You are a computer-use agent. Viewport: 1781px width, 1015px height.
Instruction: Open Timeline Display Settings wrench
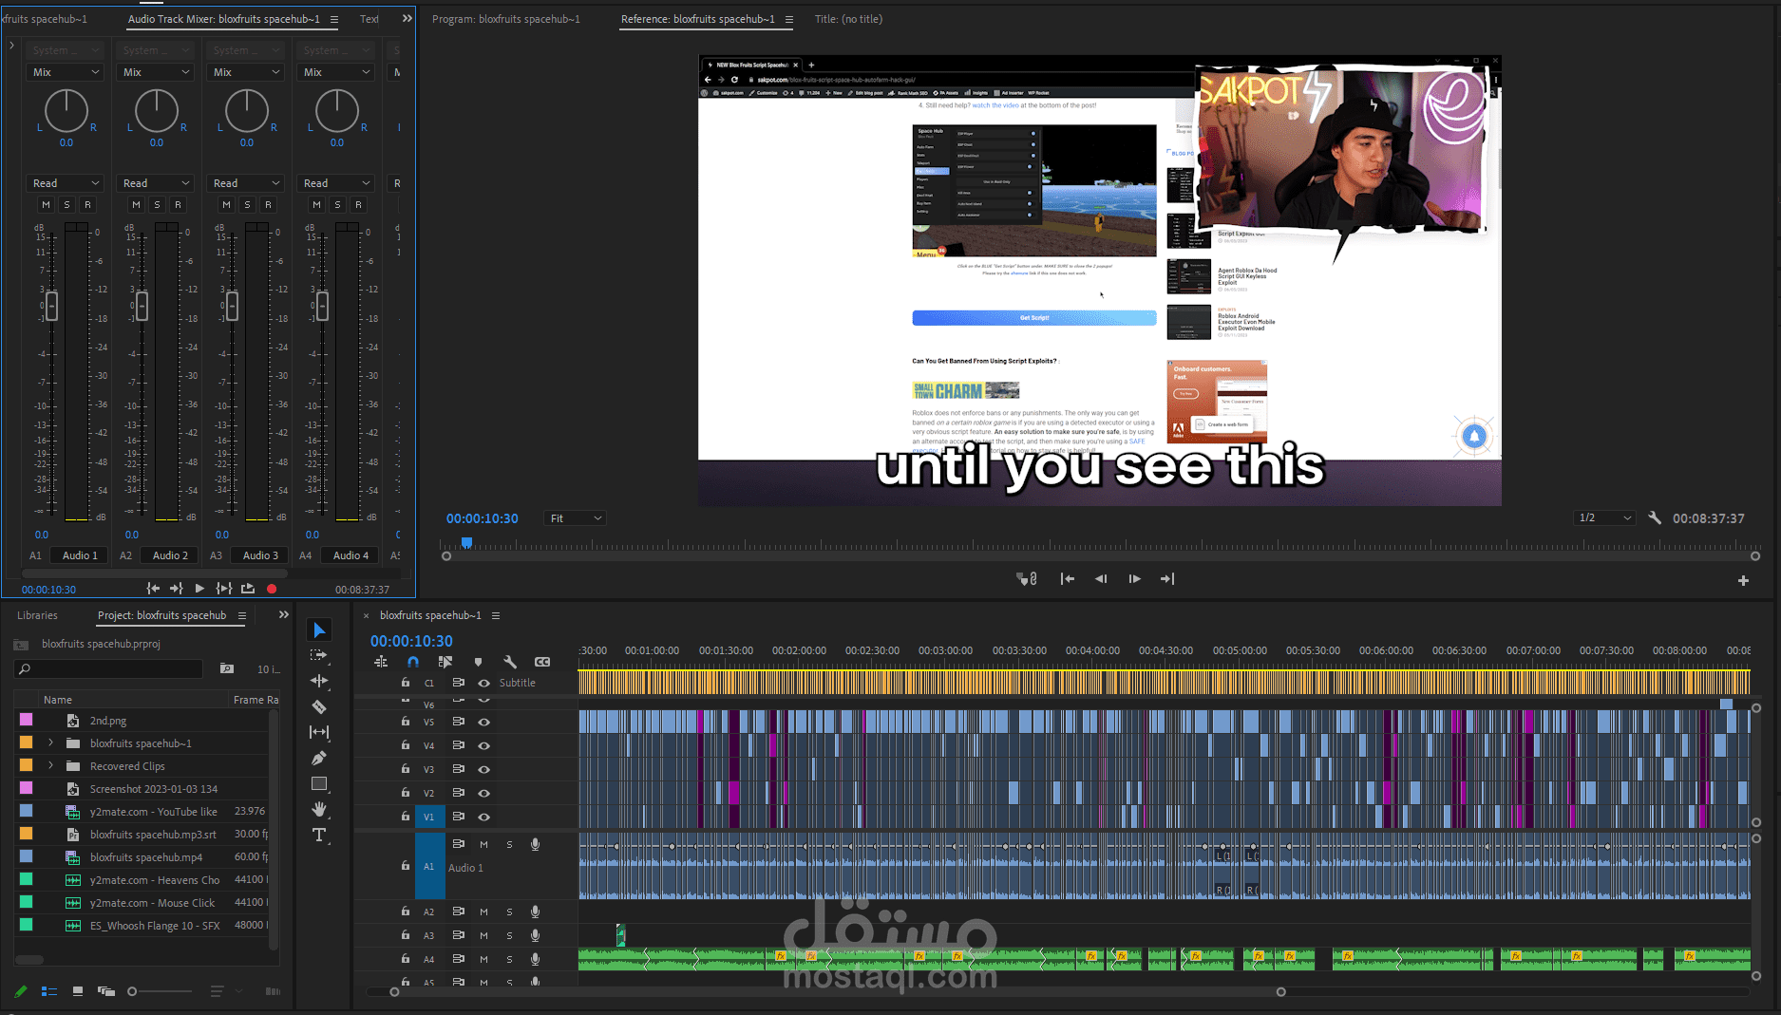510,662
